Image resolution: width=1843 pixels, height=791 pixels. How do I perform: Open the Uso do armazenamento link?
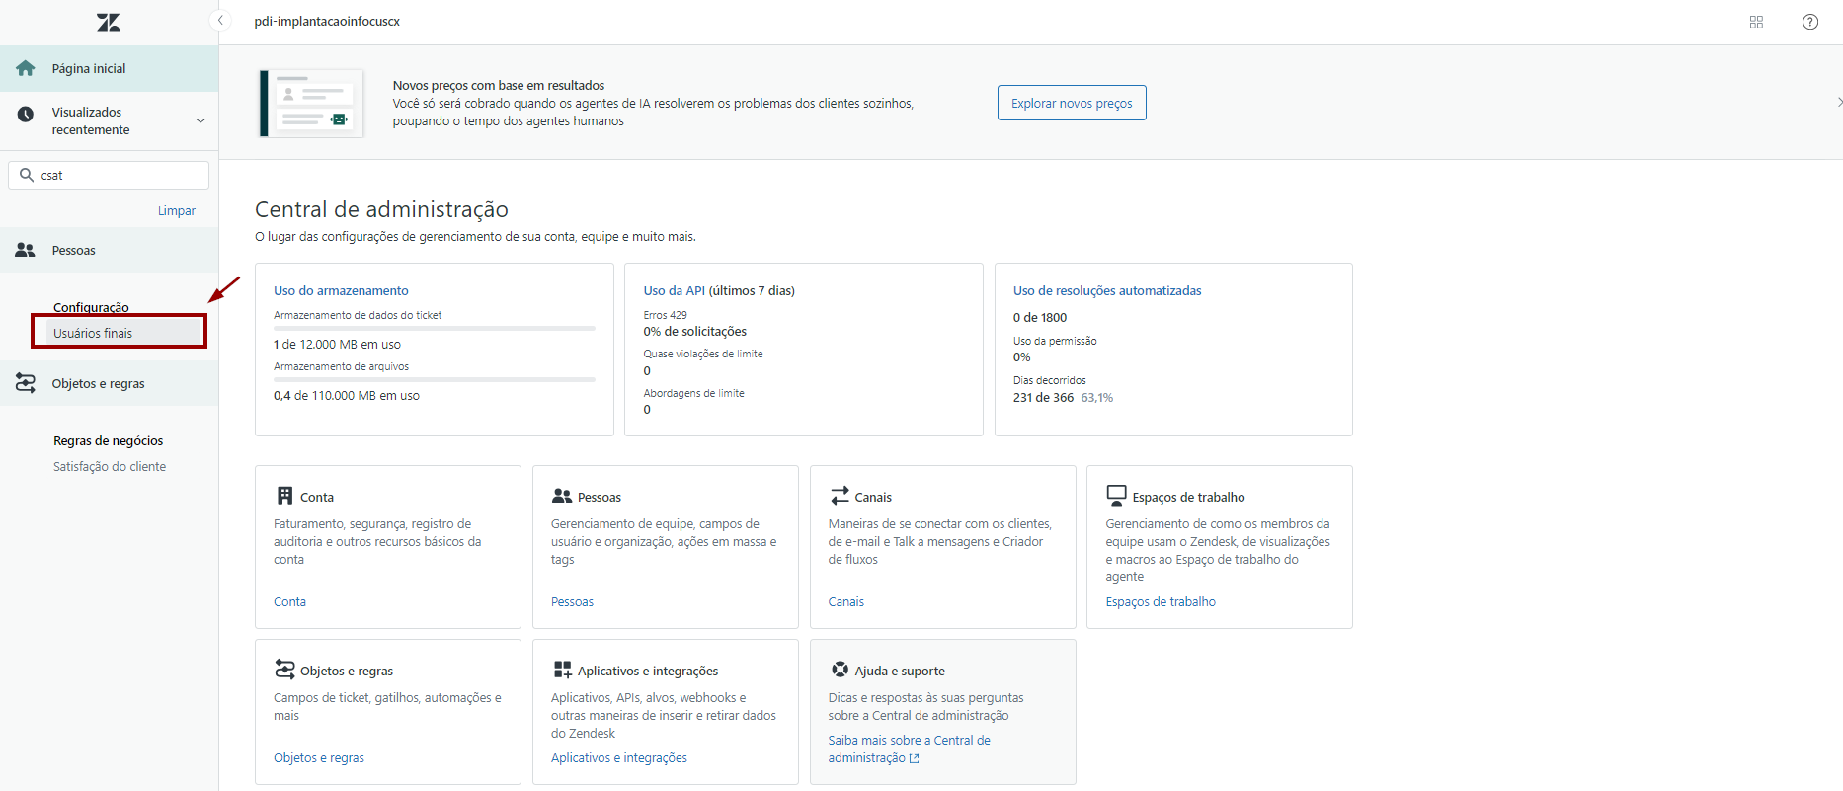(x=341, y=291)
